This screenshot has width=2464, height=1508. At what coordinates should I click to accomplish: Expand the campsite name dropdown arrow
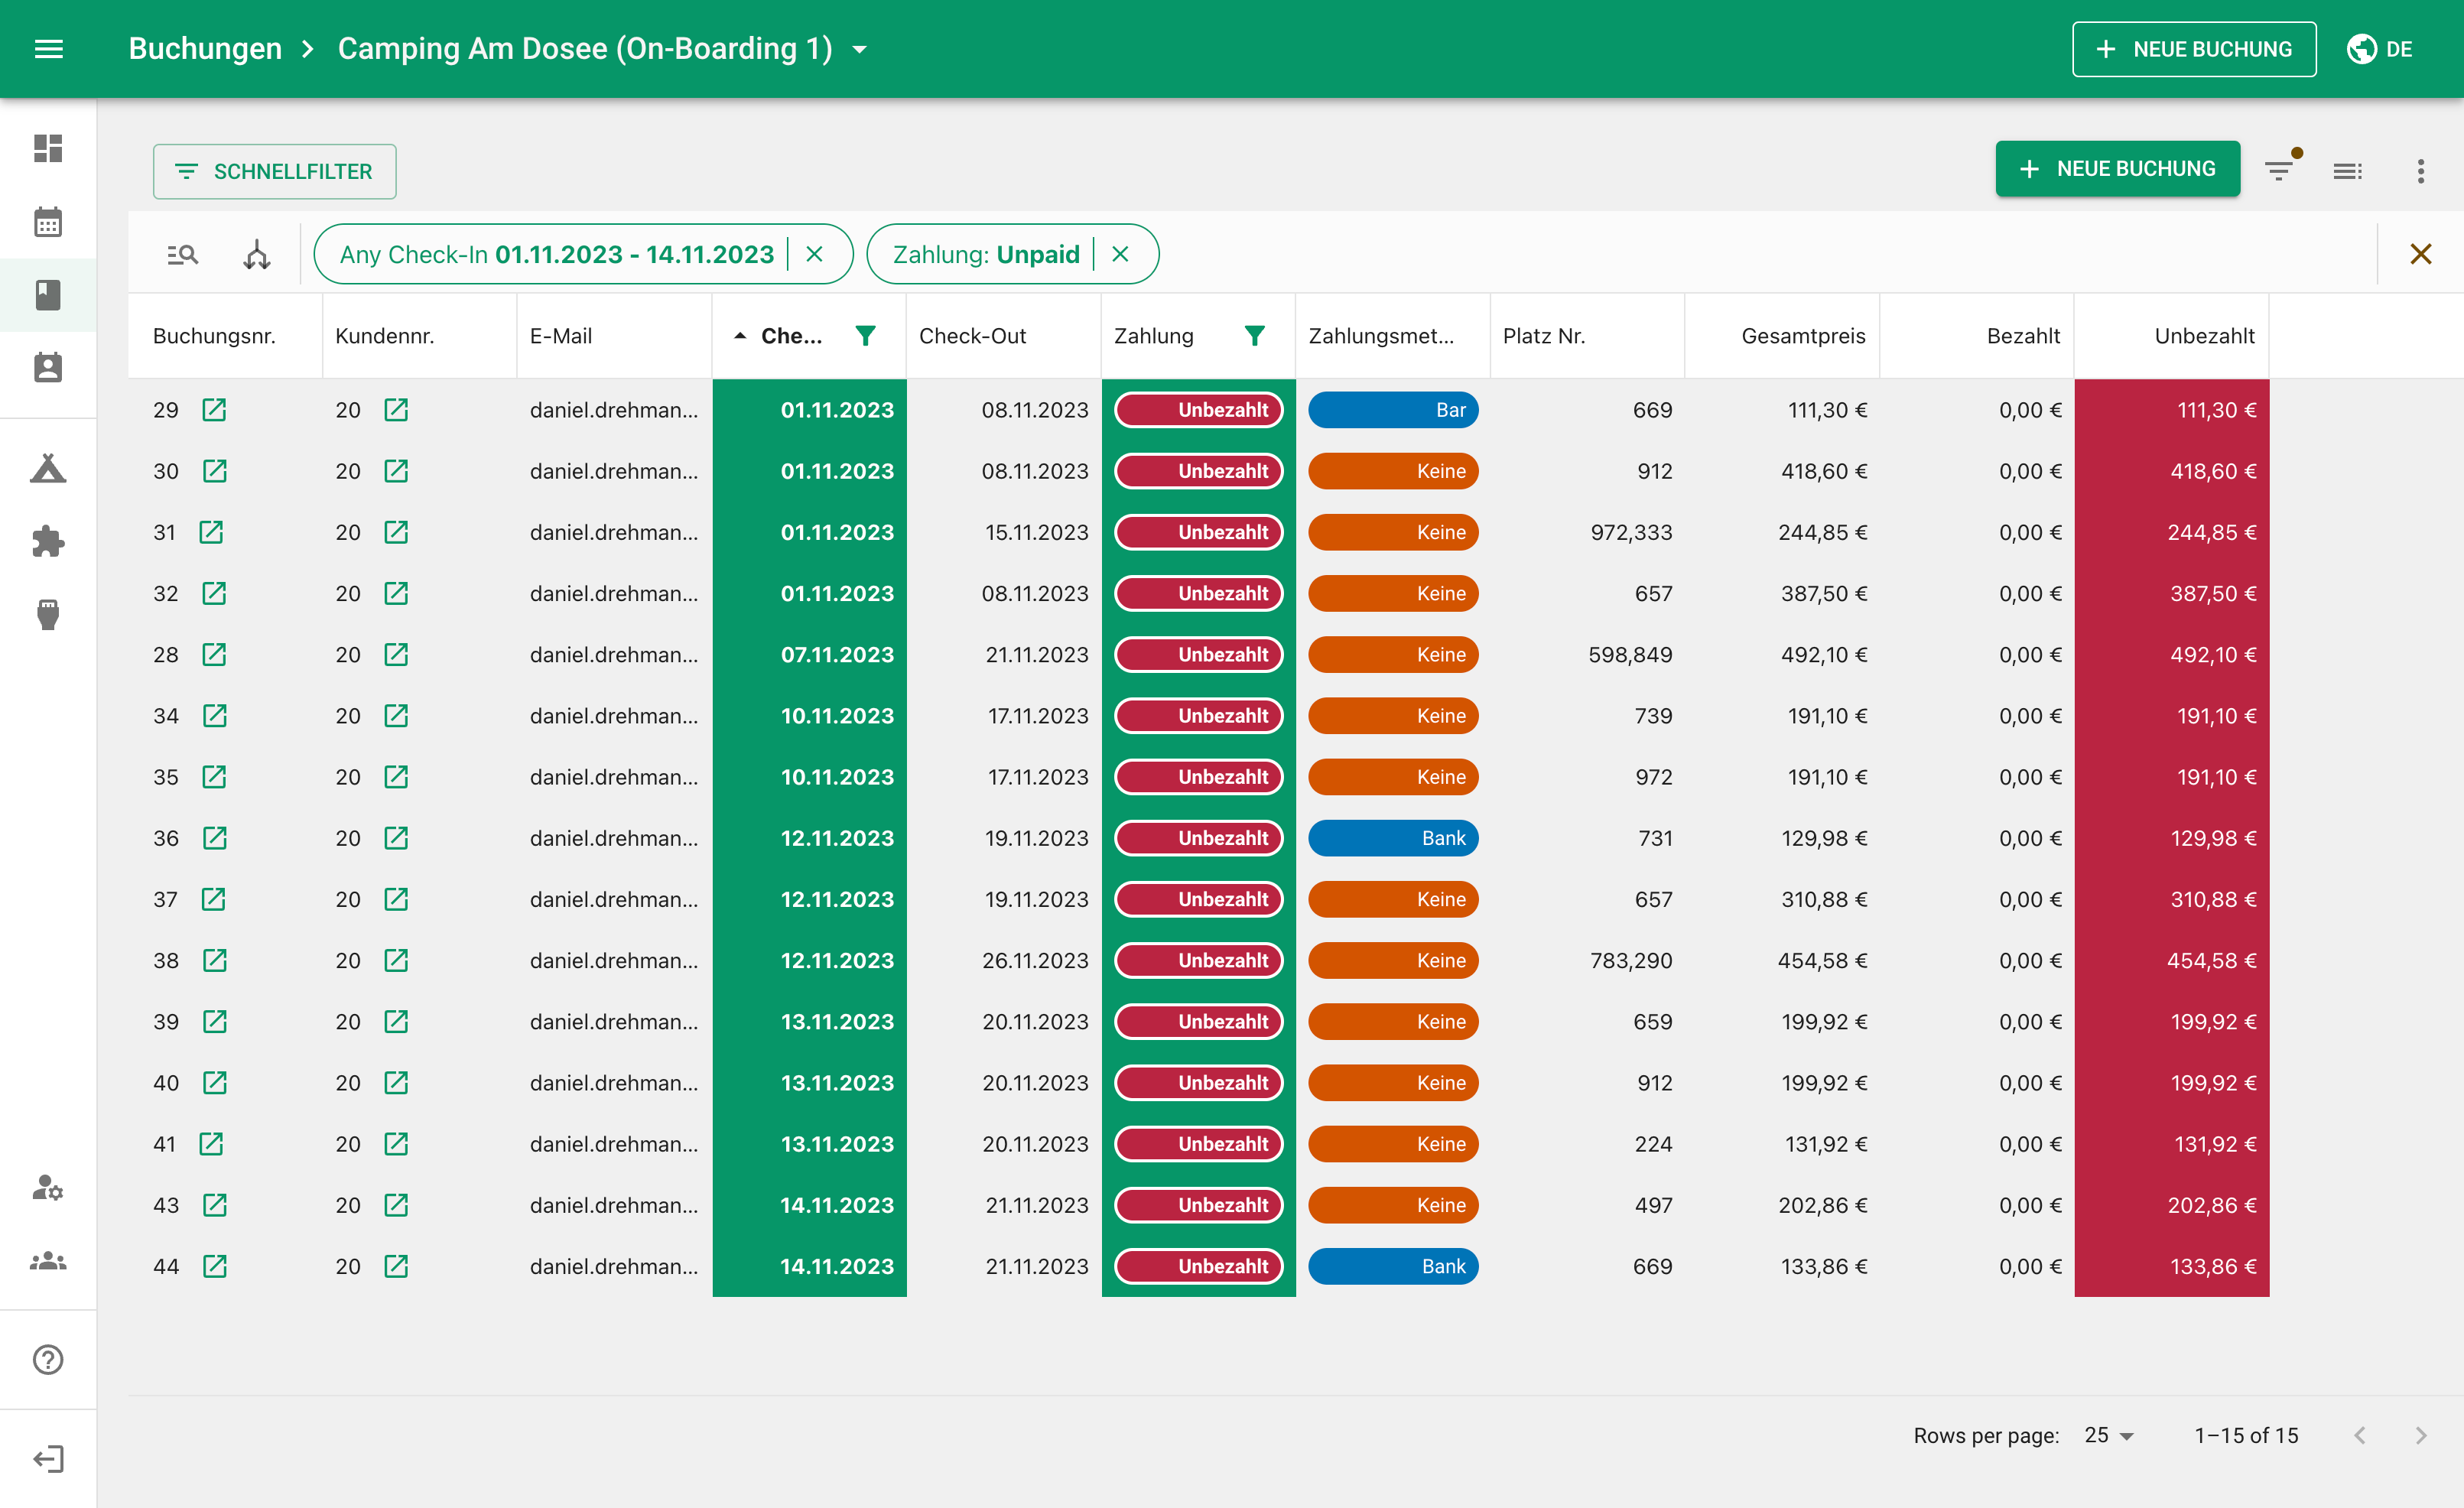tap(860, 49)
